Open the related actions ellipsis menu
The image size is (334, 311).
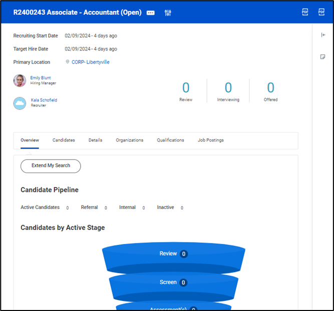(151, 12)
